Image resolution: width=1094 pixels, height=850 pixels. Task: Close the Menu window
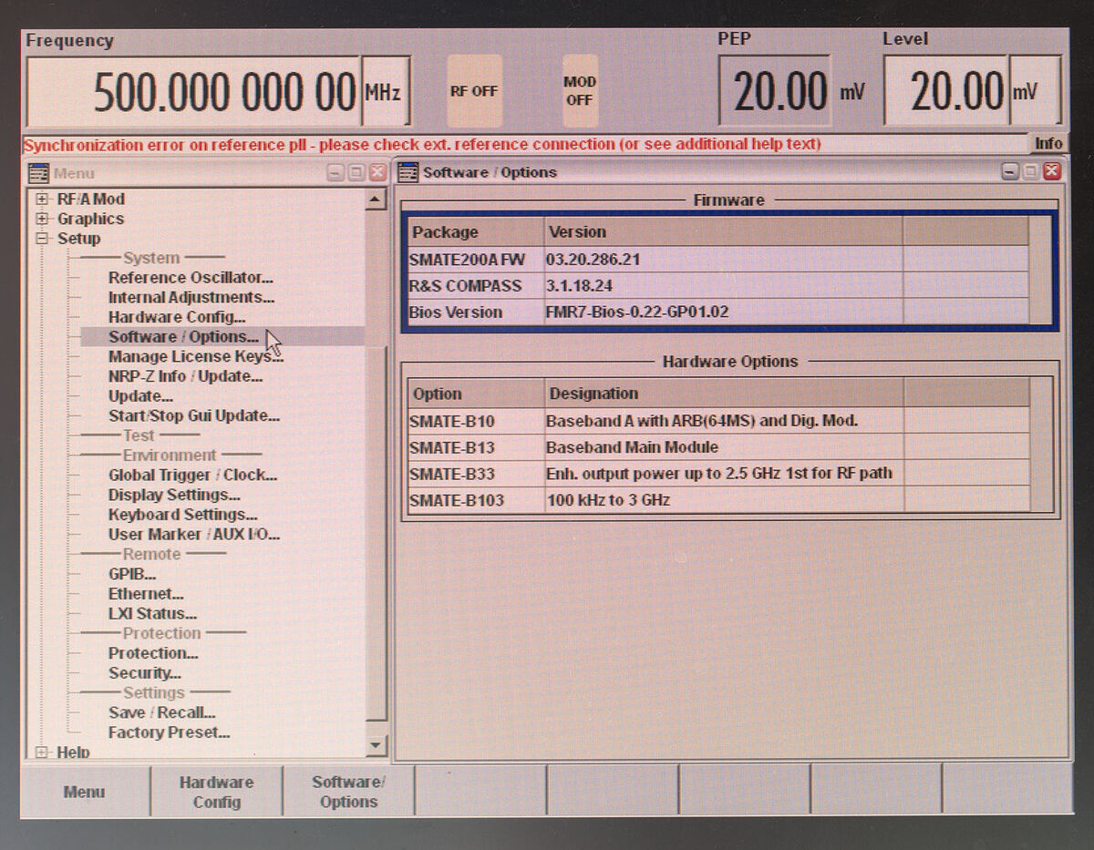(377, 172)
